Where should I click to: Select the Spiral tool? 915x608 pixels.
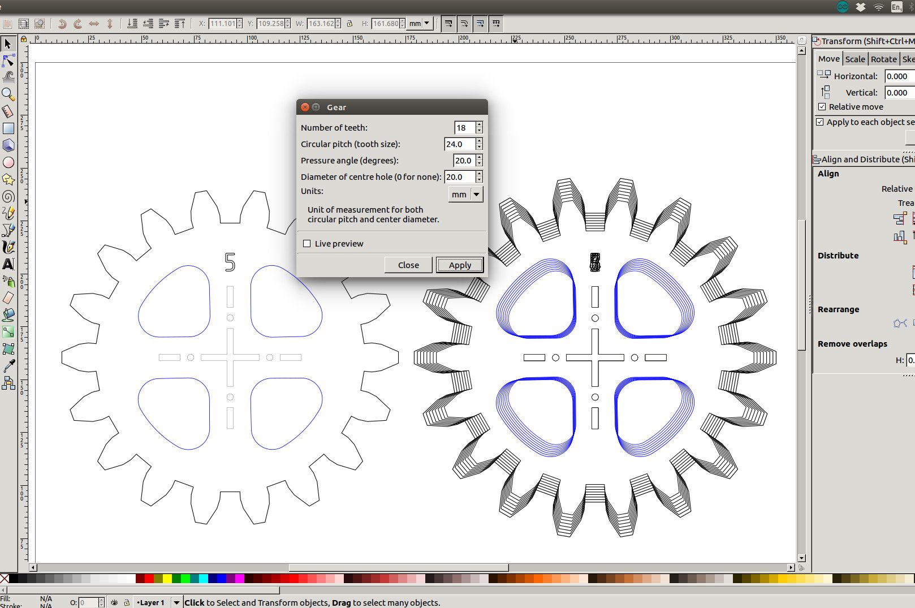tap(8, 196)
